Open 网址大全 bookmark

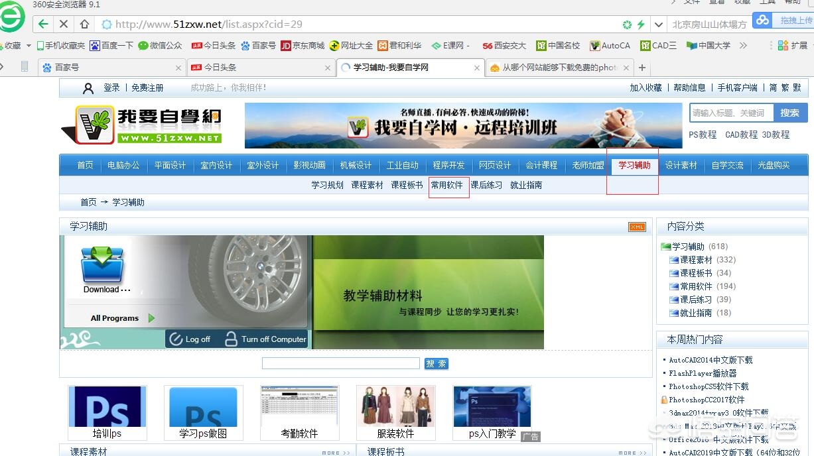pos(351,46)
